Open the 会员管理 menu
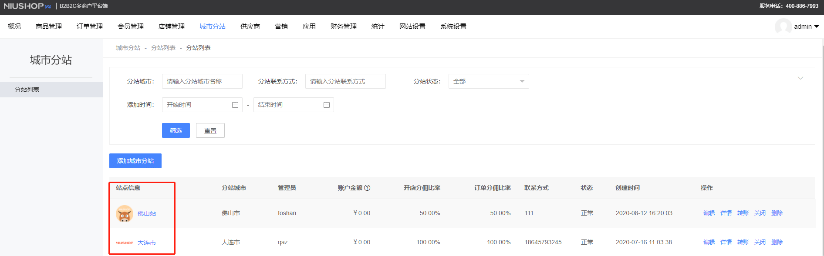 [131, 27]
